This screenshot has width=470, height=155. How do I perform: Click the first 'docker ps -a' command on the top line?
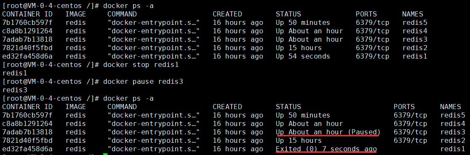(128, 5)
